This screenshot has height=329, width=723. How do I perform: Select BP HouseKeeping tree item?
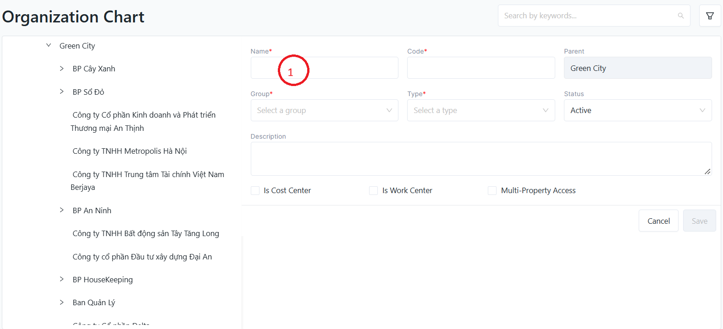(x=103, y=280)
